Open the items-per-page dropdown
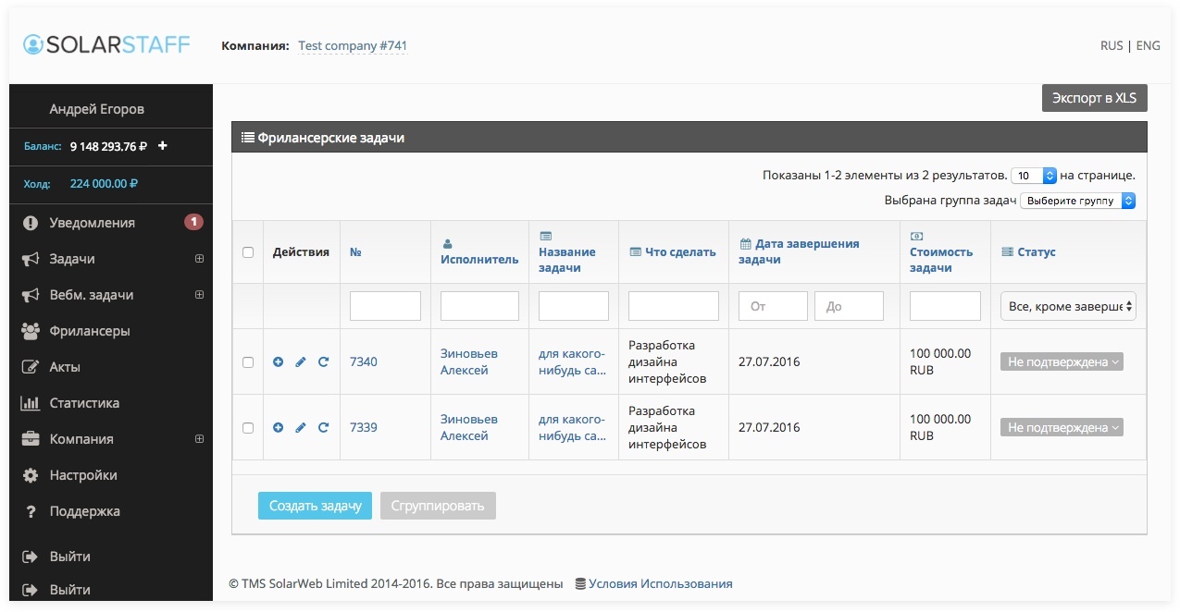This screenshot has width=1180, height=612. coord(1034,176)
